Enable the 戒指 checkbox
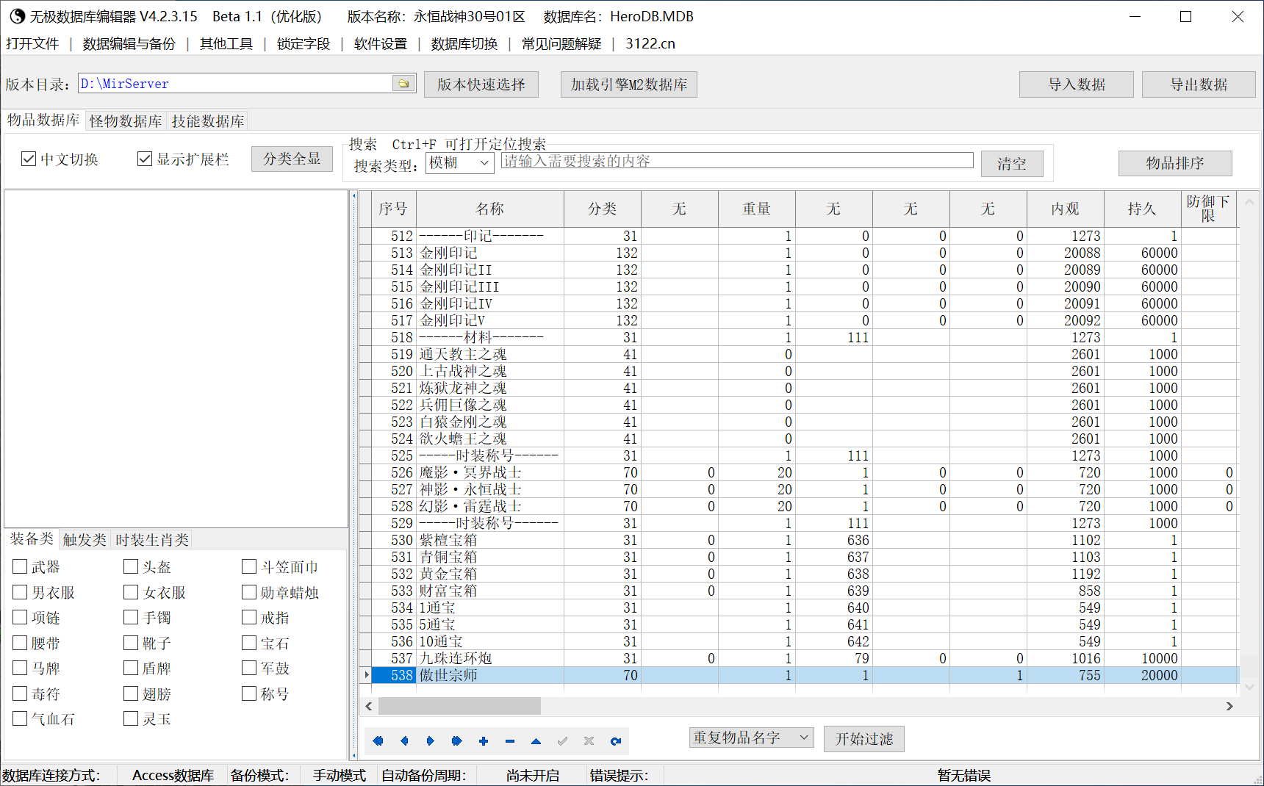This screenshot has width=1264, height=786. coord(249,617)
